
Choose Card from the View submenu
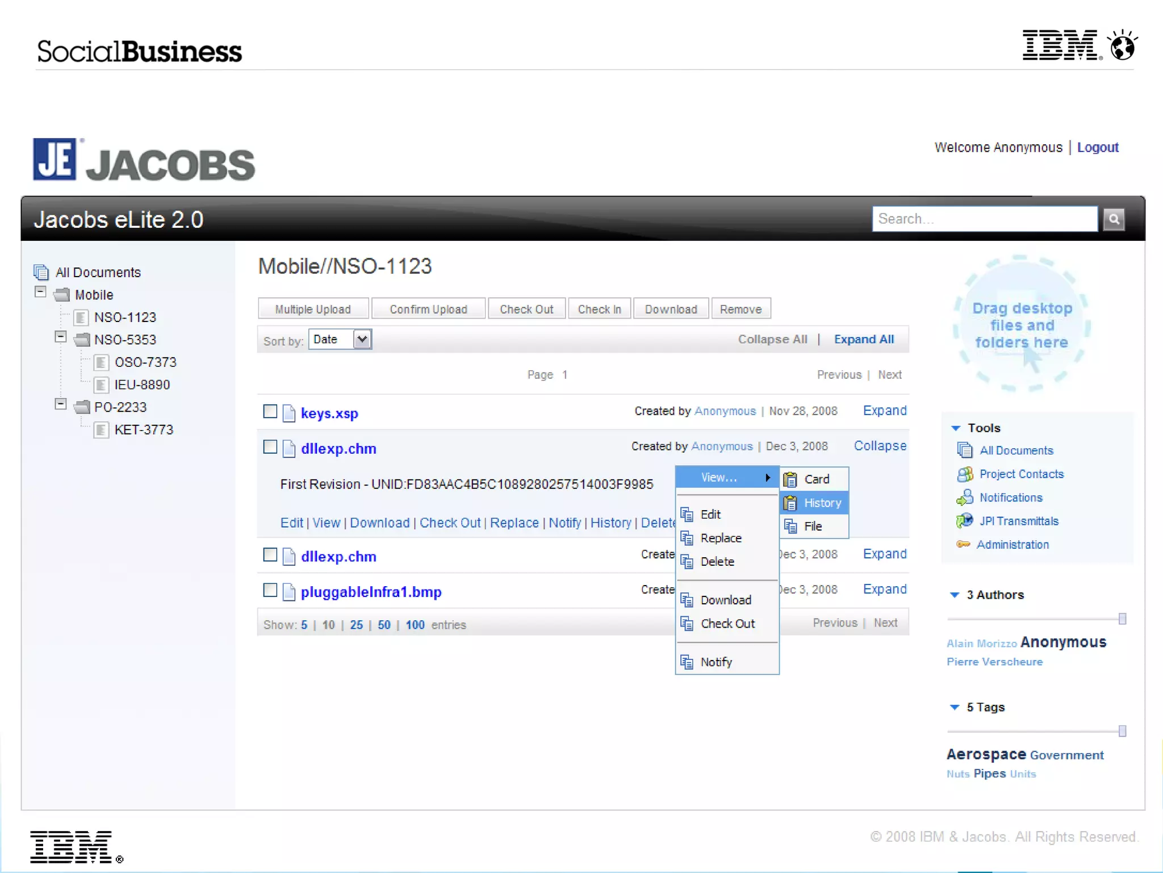(x=814, y=479)
